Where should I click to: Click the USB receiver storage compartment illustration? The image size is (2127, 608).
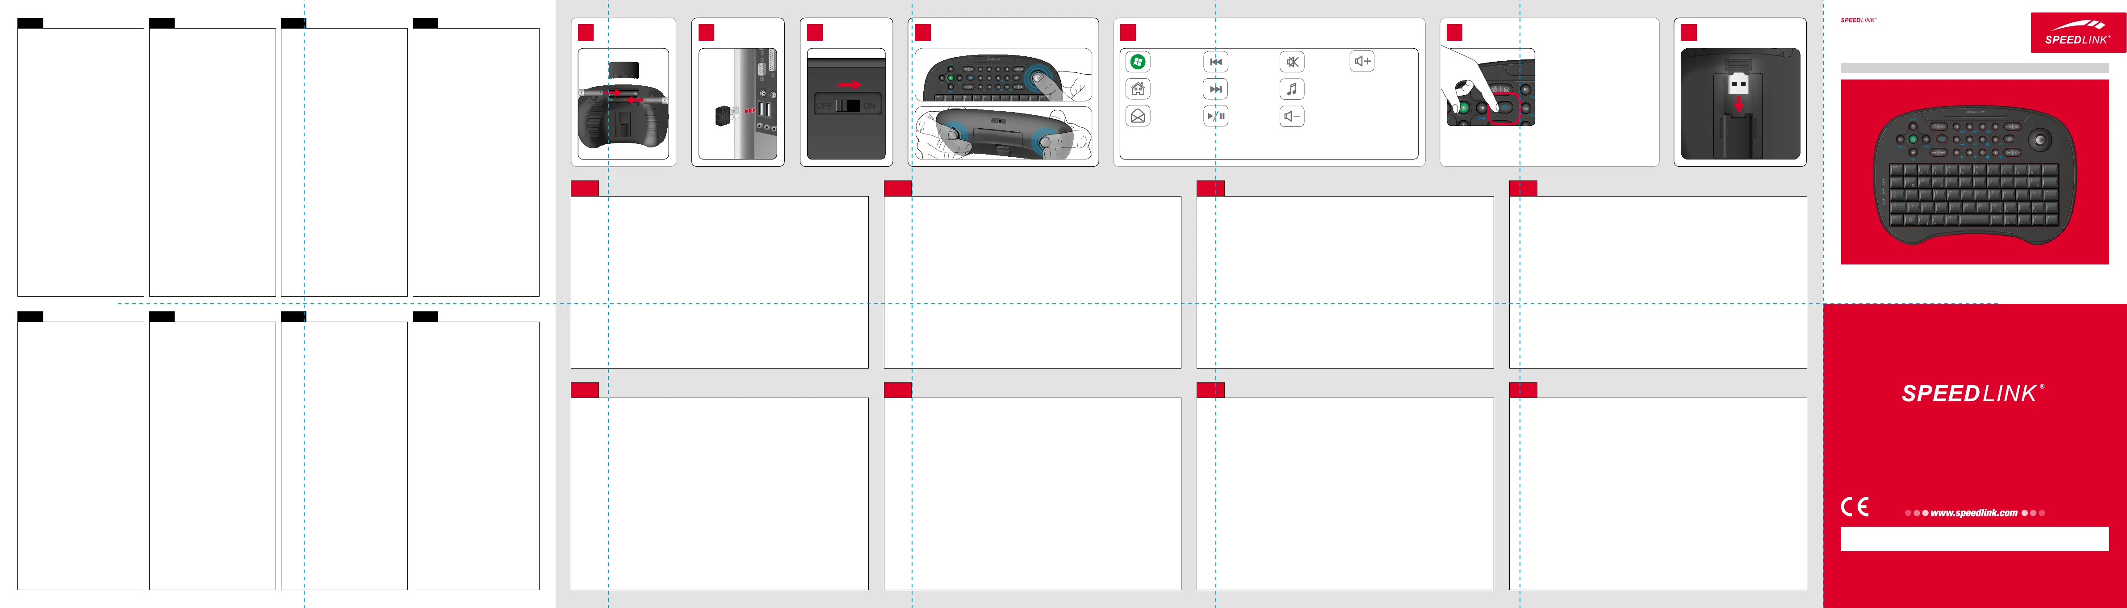click(x=1740, y=104)
